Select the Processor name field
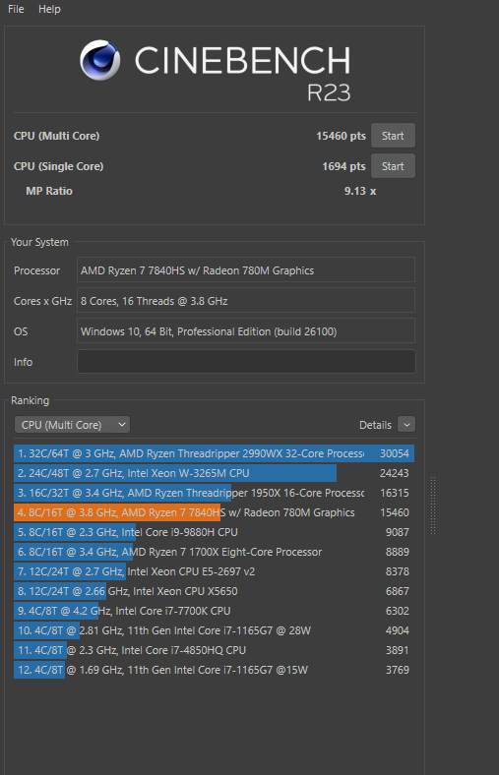Screen dimensions: 499x775 coord(246,270)
